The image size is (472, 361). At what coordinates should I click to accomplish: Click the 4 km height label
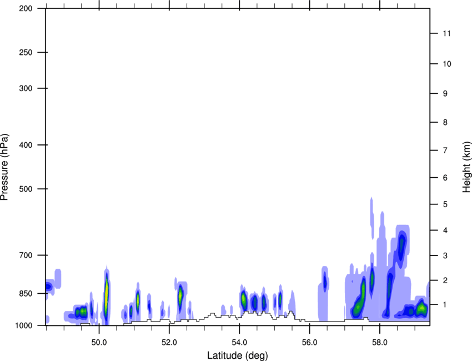pos(445,230)
